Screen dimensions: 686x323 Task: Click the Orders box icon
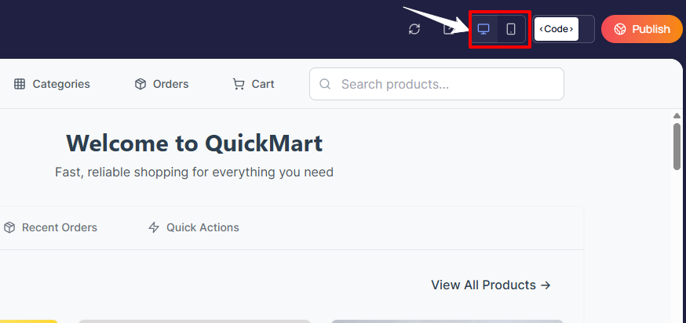[x=140, y=84]
